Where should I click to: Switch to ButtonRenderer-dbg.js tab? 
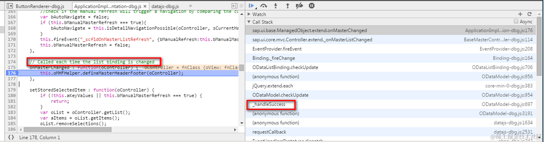click(x=40, y=6)
